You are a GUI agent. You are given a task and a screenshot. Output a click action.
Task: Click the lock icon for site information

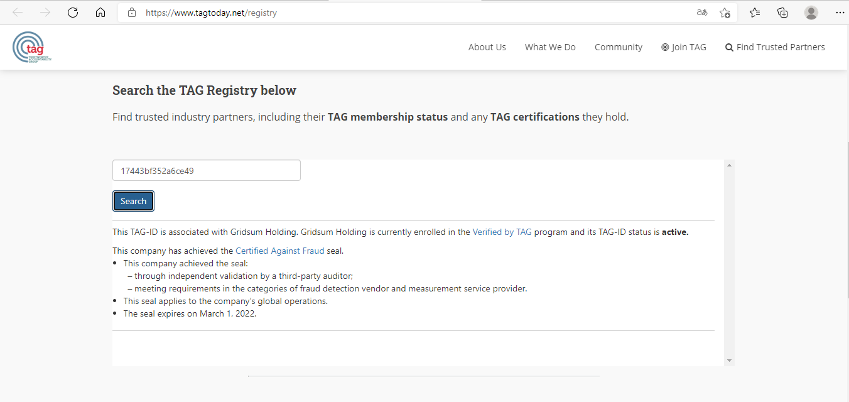pos(132,13)
